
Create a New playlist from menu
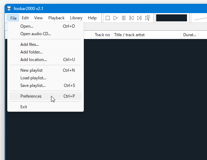click(46, 70)
